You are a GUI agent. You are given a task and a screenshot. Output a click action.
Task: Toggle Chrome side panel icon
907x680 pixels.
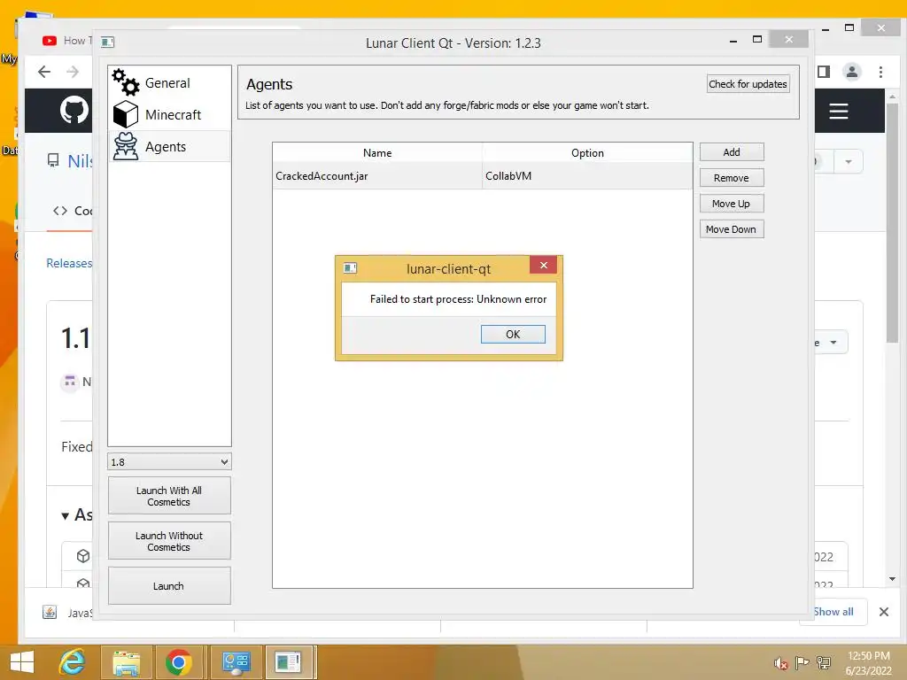[824, 72]
